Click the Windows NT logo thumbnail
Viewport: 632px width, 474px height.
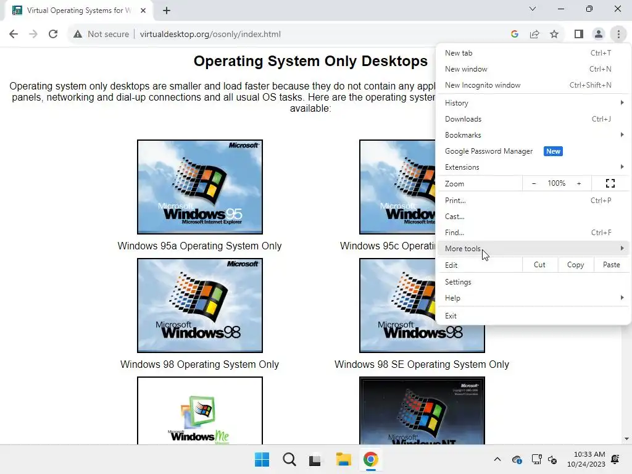pyautogui.click(x=422, y=410)
